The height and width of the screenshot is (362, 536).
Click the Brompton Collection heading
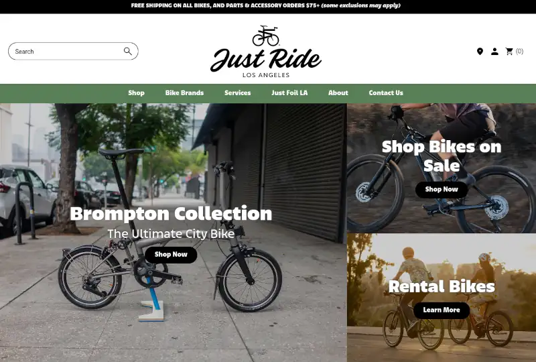coord(171,214)
